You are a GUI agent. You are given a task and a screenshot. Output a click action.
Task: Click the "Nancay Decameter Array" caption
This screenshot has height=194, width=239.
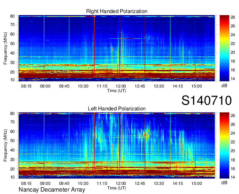click(x=52, y=190)
